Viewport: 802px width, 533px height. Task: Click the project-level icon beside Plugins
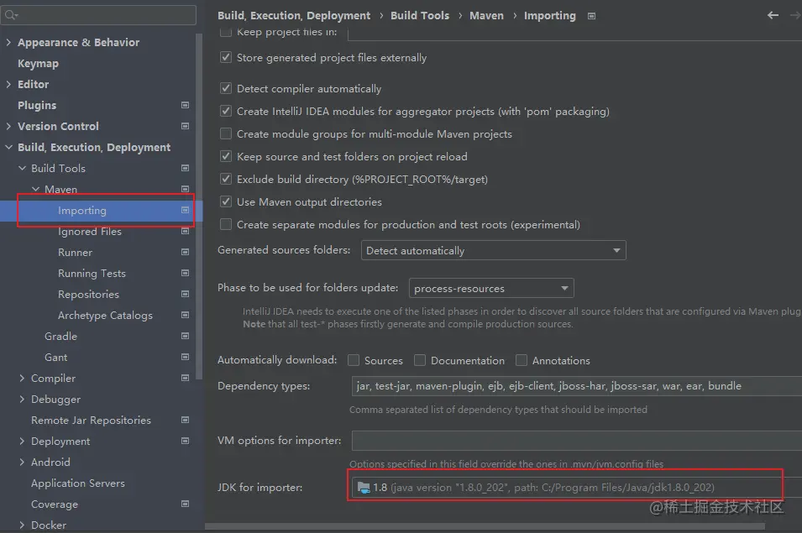[185, 105]
